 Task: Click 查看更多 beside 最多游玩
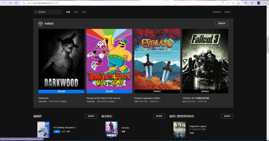159,116
